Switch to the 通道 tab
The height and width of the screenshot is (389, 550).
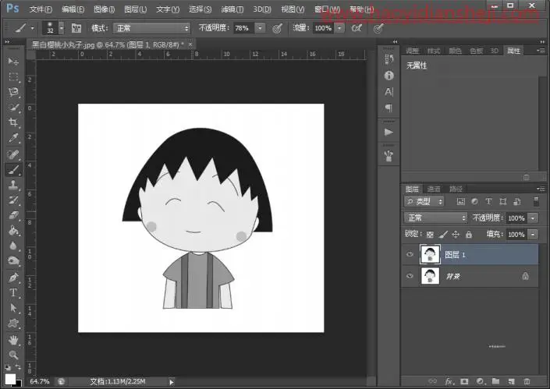click(x=434, y=189)
